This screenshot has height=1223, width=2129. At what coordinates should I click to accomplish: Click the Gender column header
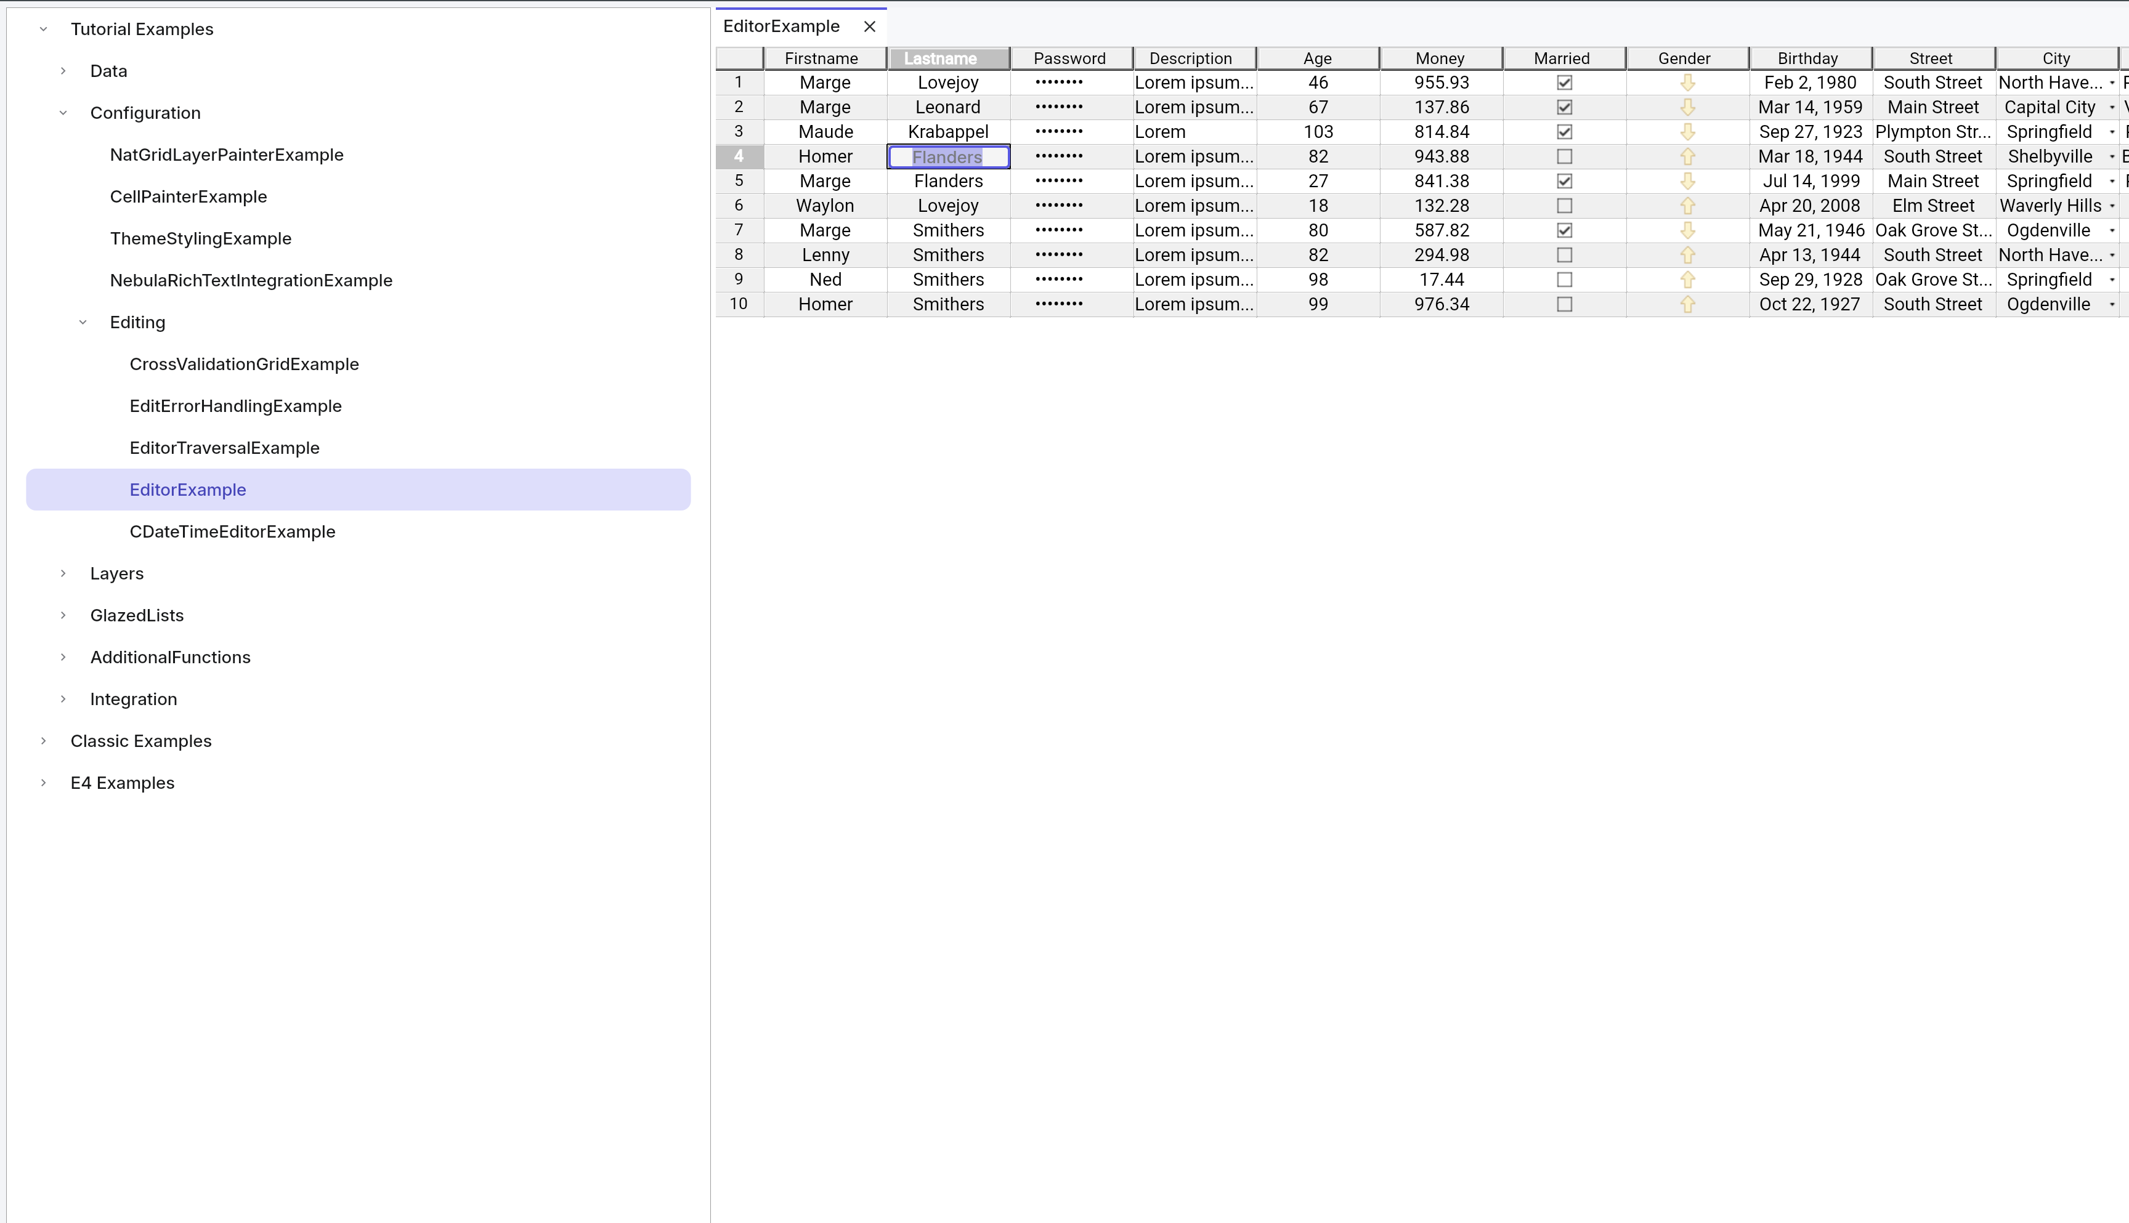click(1687, 59)
